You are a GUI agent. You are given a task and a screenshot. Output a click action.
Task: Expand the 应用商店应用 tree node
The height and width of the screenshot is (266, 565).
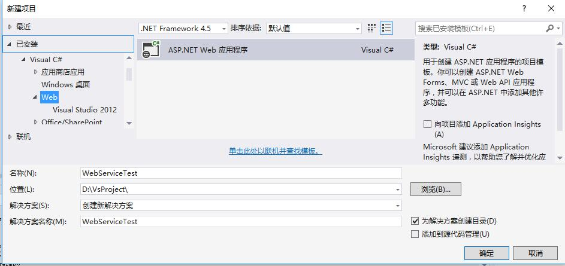tap(35, 72)
